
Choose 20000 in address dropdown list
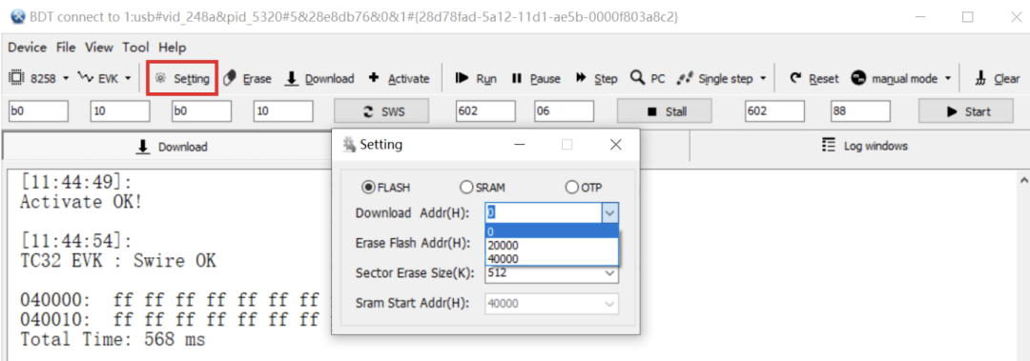click(552, 245)
